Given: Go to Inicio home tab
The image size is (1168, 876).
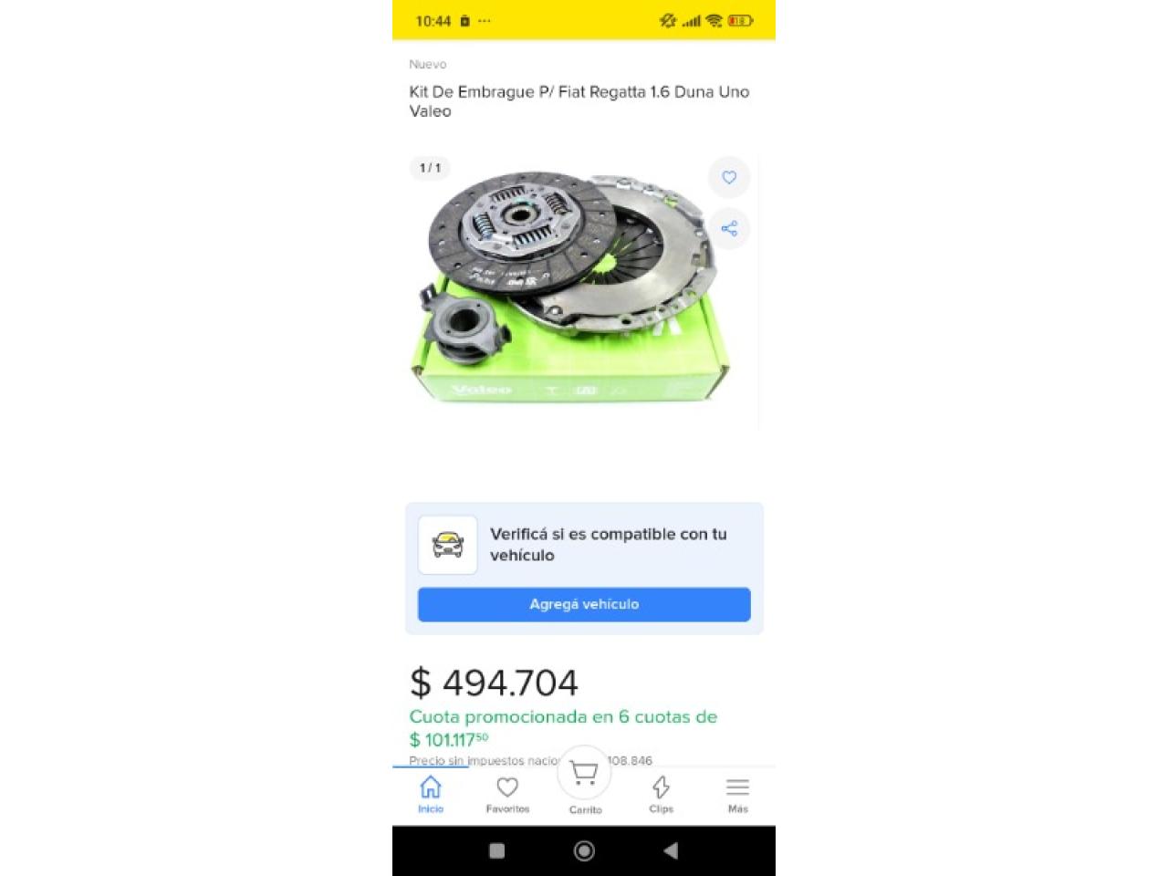Looking at the screenshot, I should pos(431,794).
